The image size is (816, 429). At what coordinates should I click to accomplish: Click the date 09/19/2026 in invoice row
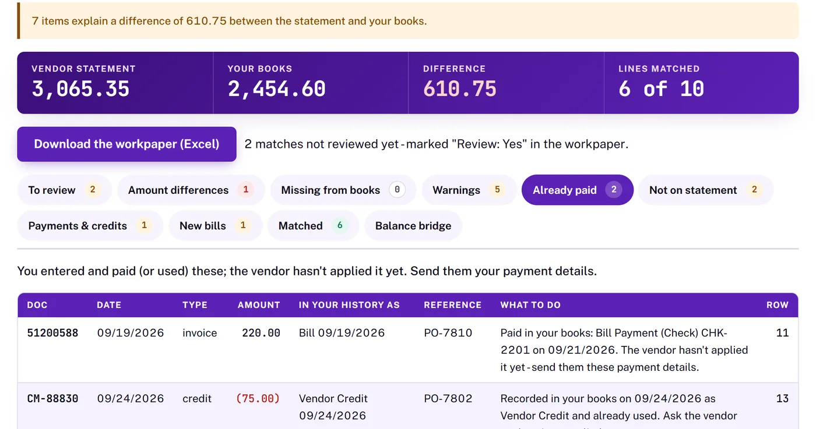[x=131, y=333]
